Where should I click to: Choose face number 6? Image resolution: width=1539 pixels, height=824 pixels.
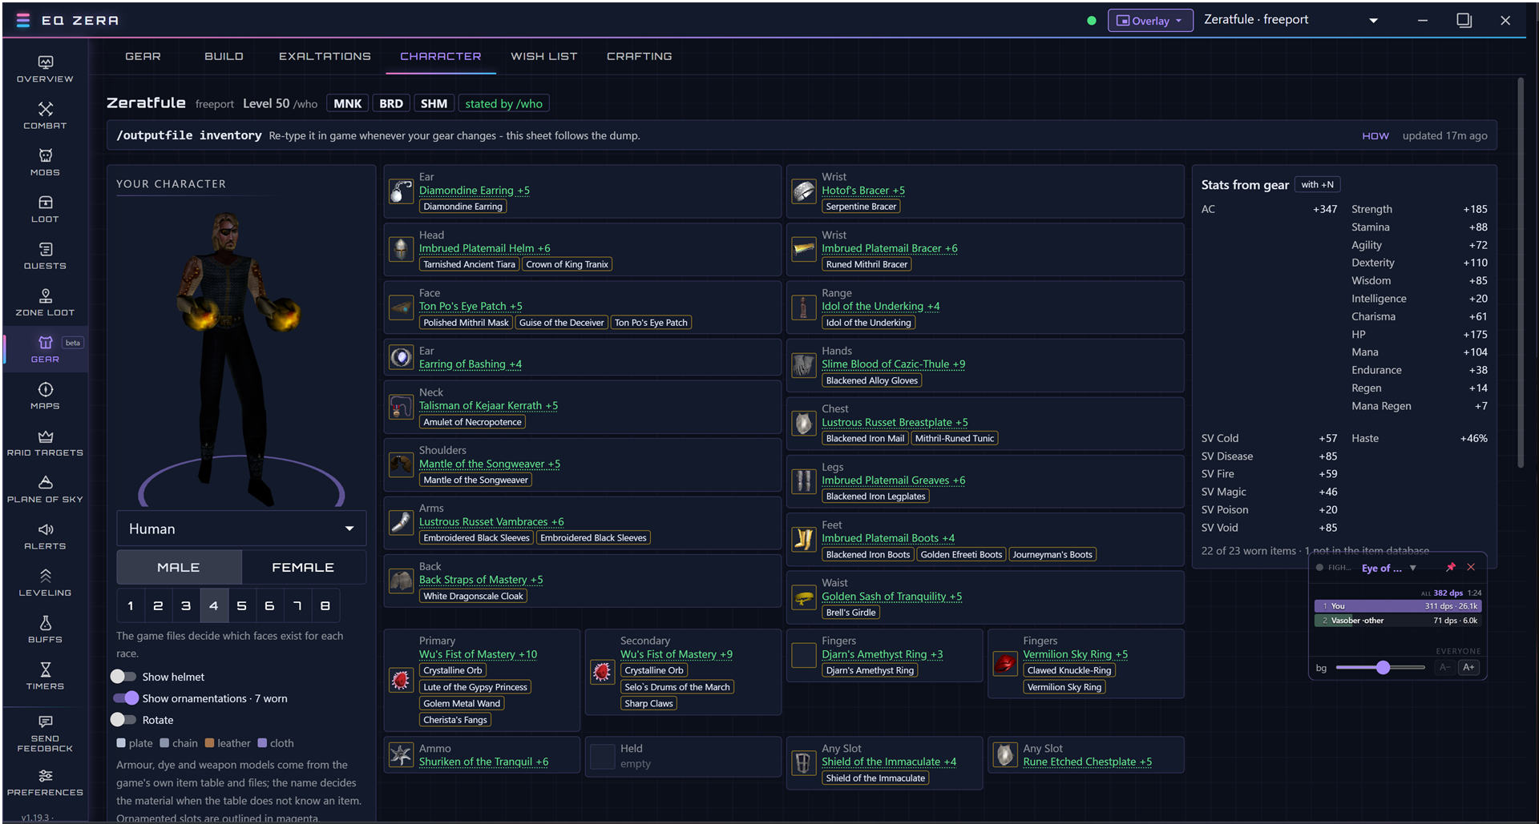pos(269,605)
